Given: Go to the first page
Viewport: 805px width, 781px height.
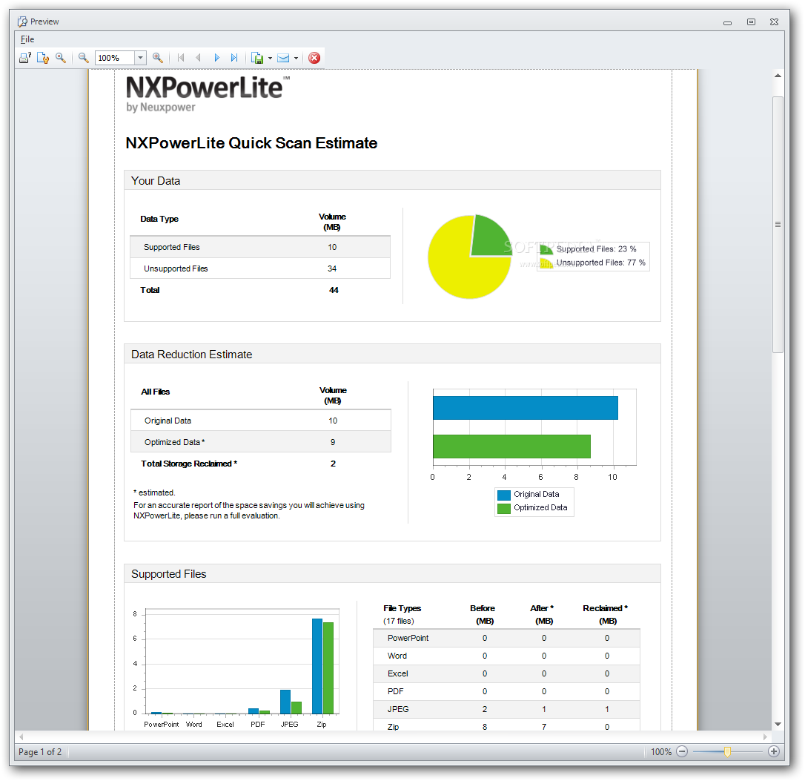Looking at the screenshot, I should coord(181,58).
